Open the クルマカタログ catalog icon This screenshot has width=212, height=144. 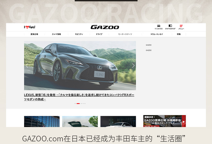click(x=170, y=27)
